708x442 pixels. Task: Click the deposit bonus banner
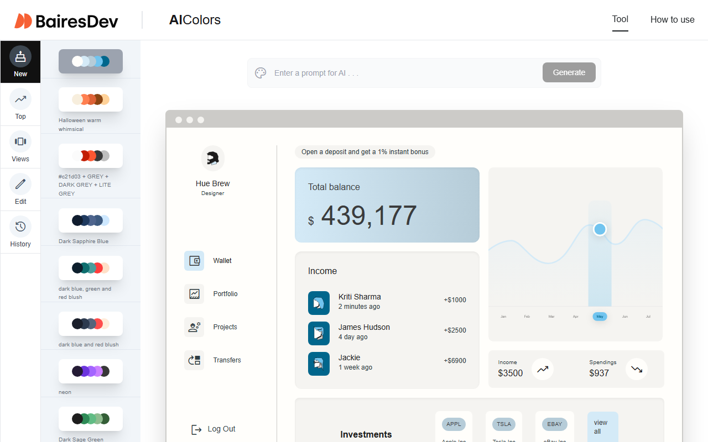click(x=365, y=152)
